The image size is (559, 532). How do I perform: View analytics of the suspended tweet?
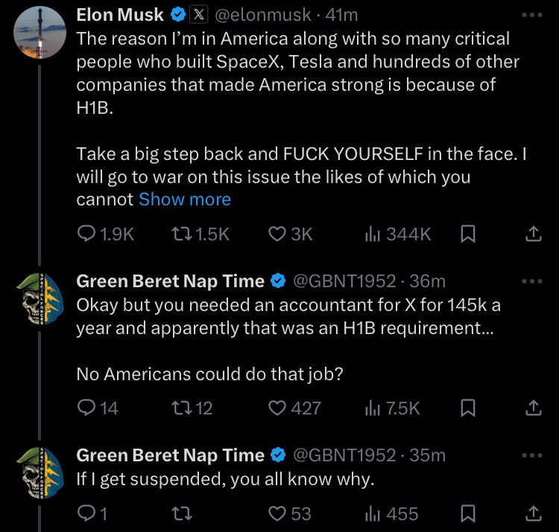click(x=371, y=513)
